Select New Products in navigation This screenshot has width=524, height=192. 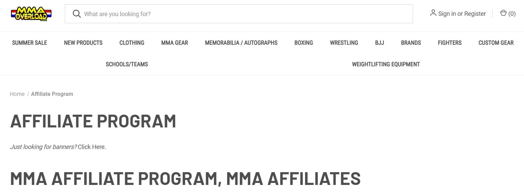coord(83,43)
